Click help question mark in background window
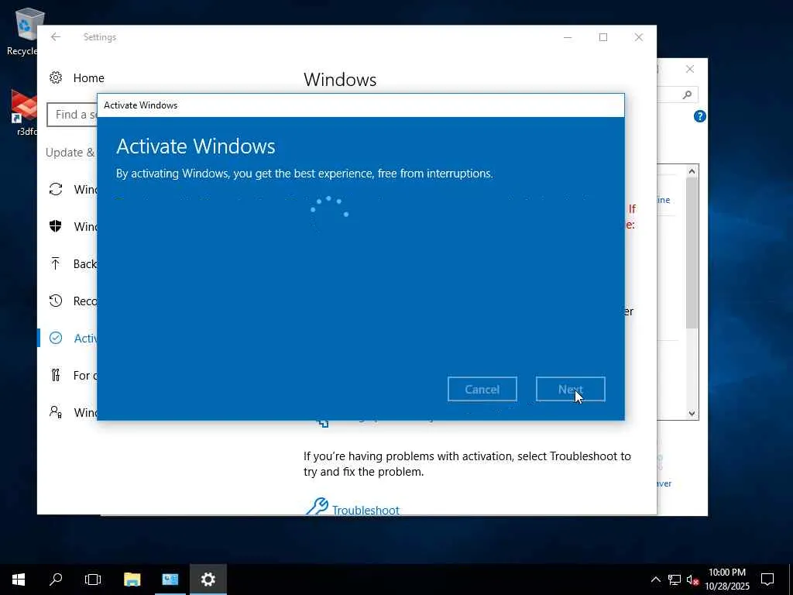Screen dimensions: 793x595 699,116
